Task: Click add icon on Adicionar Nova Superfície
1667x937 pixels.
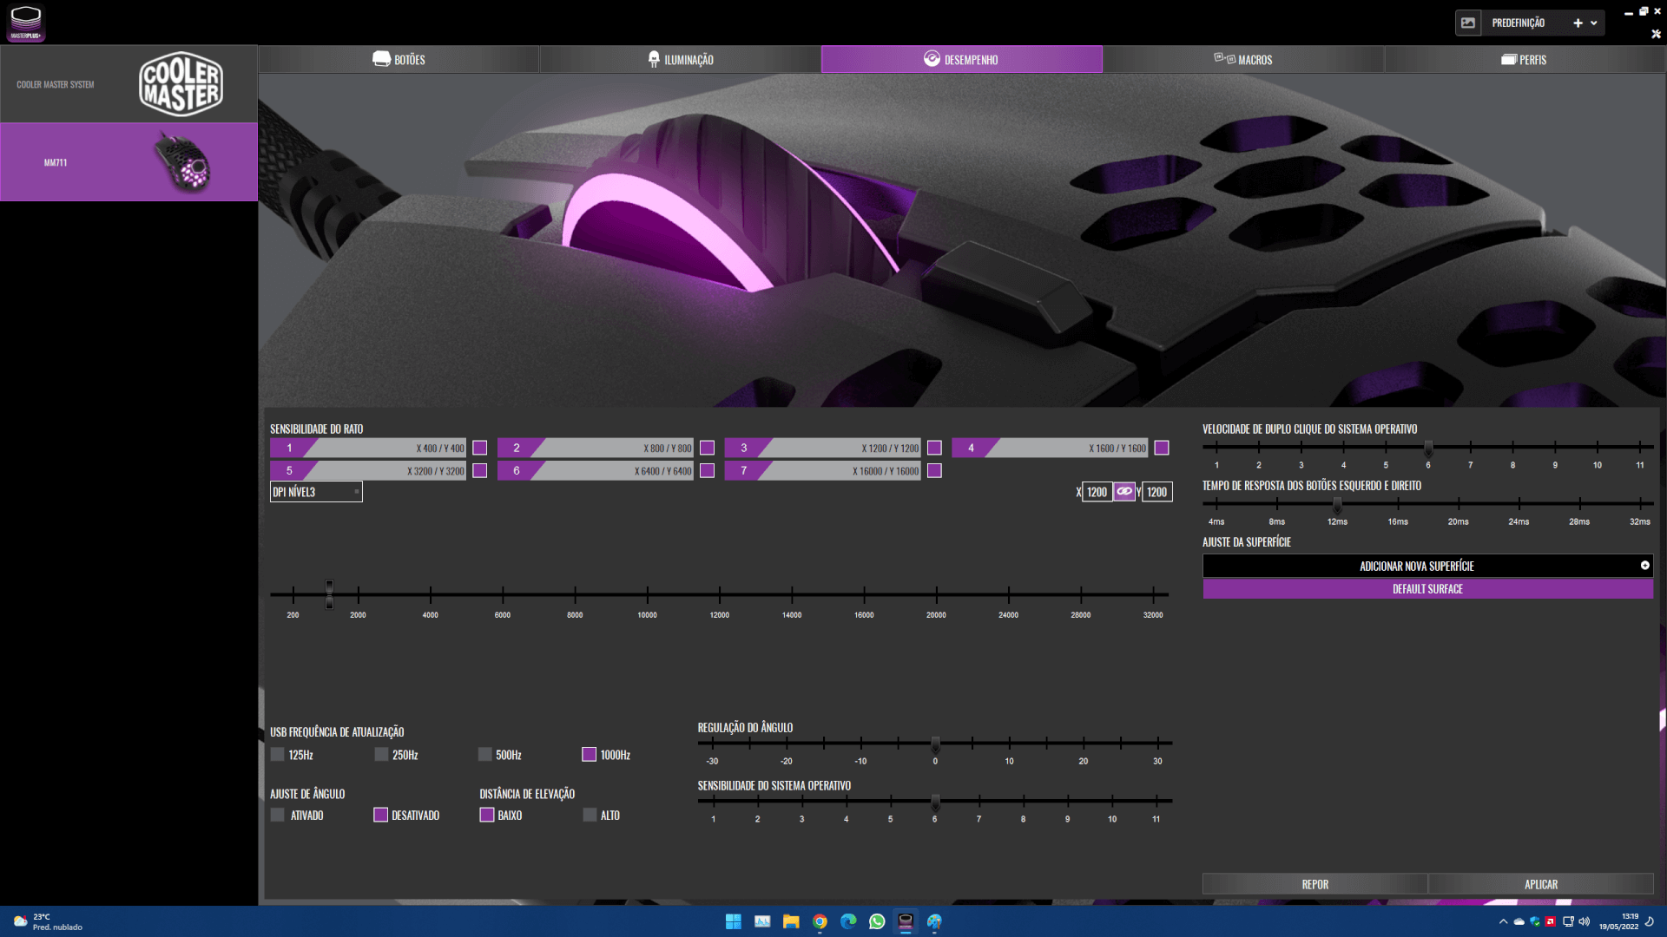Action: pos(1644,566)
